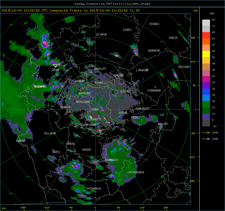This screenshot has height=211, width=225.
Task: Click the BALLARY city label
Action: [x=163, y=124]
